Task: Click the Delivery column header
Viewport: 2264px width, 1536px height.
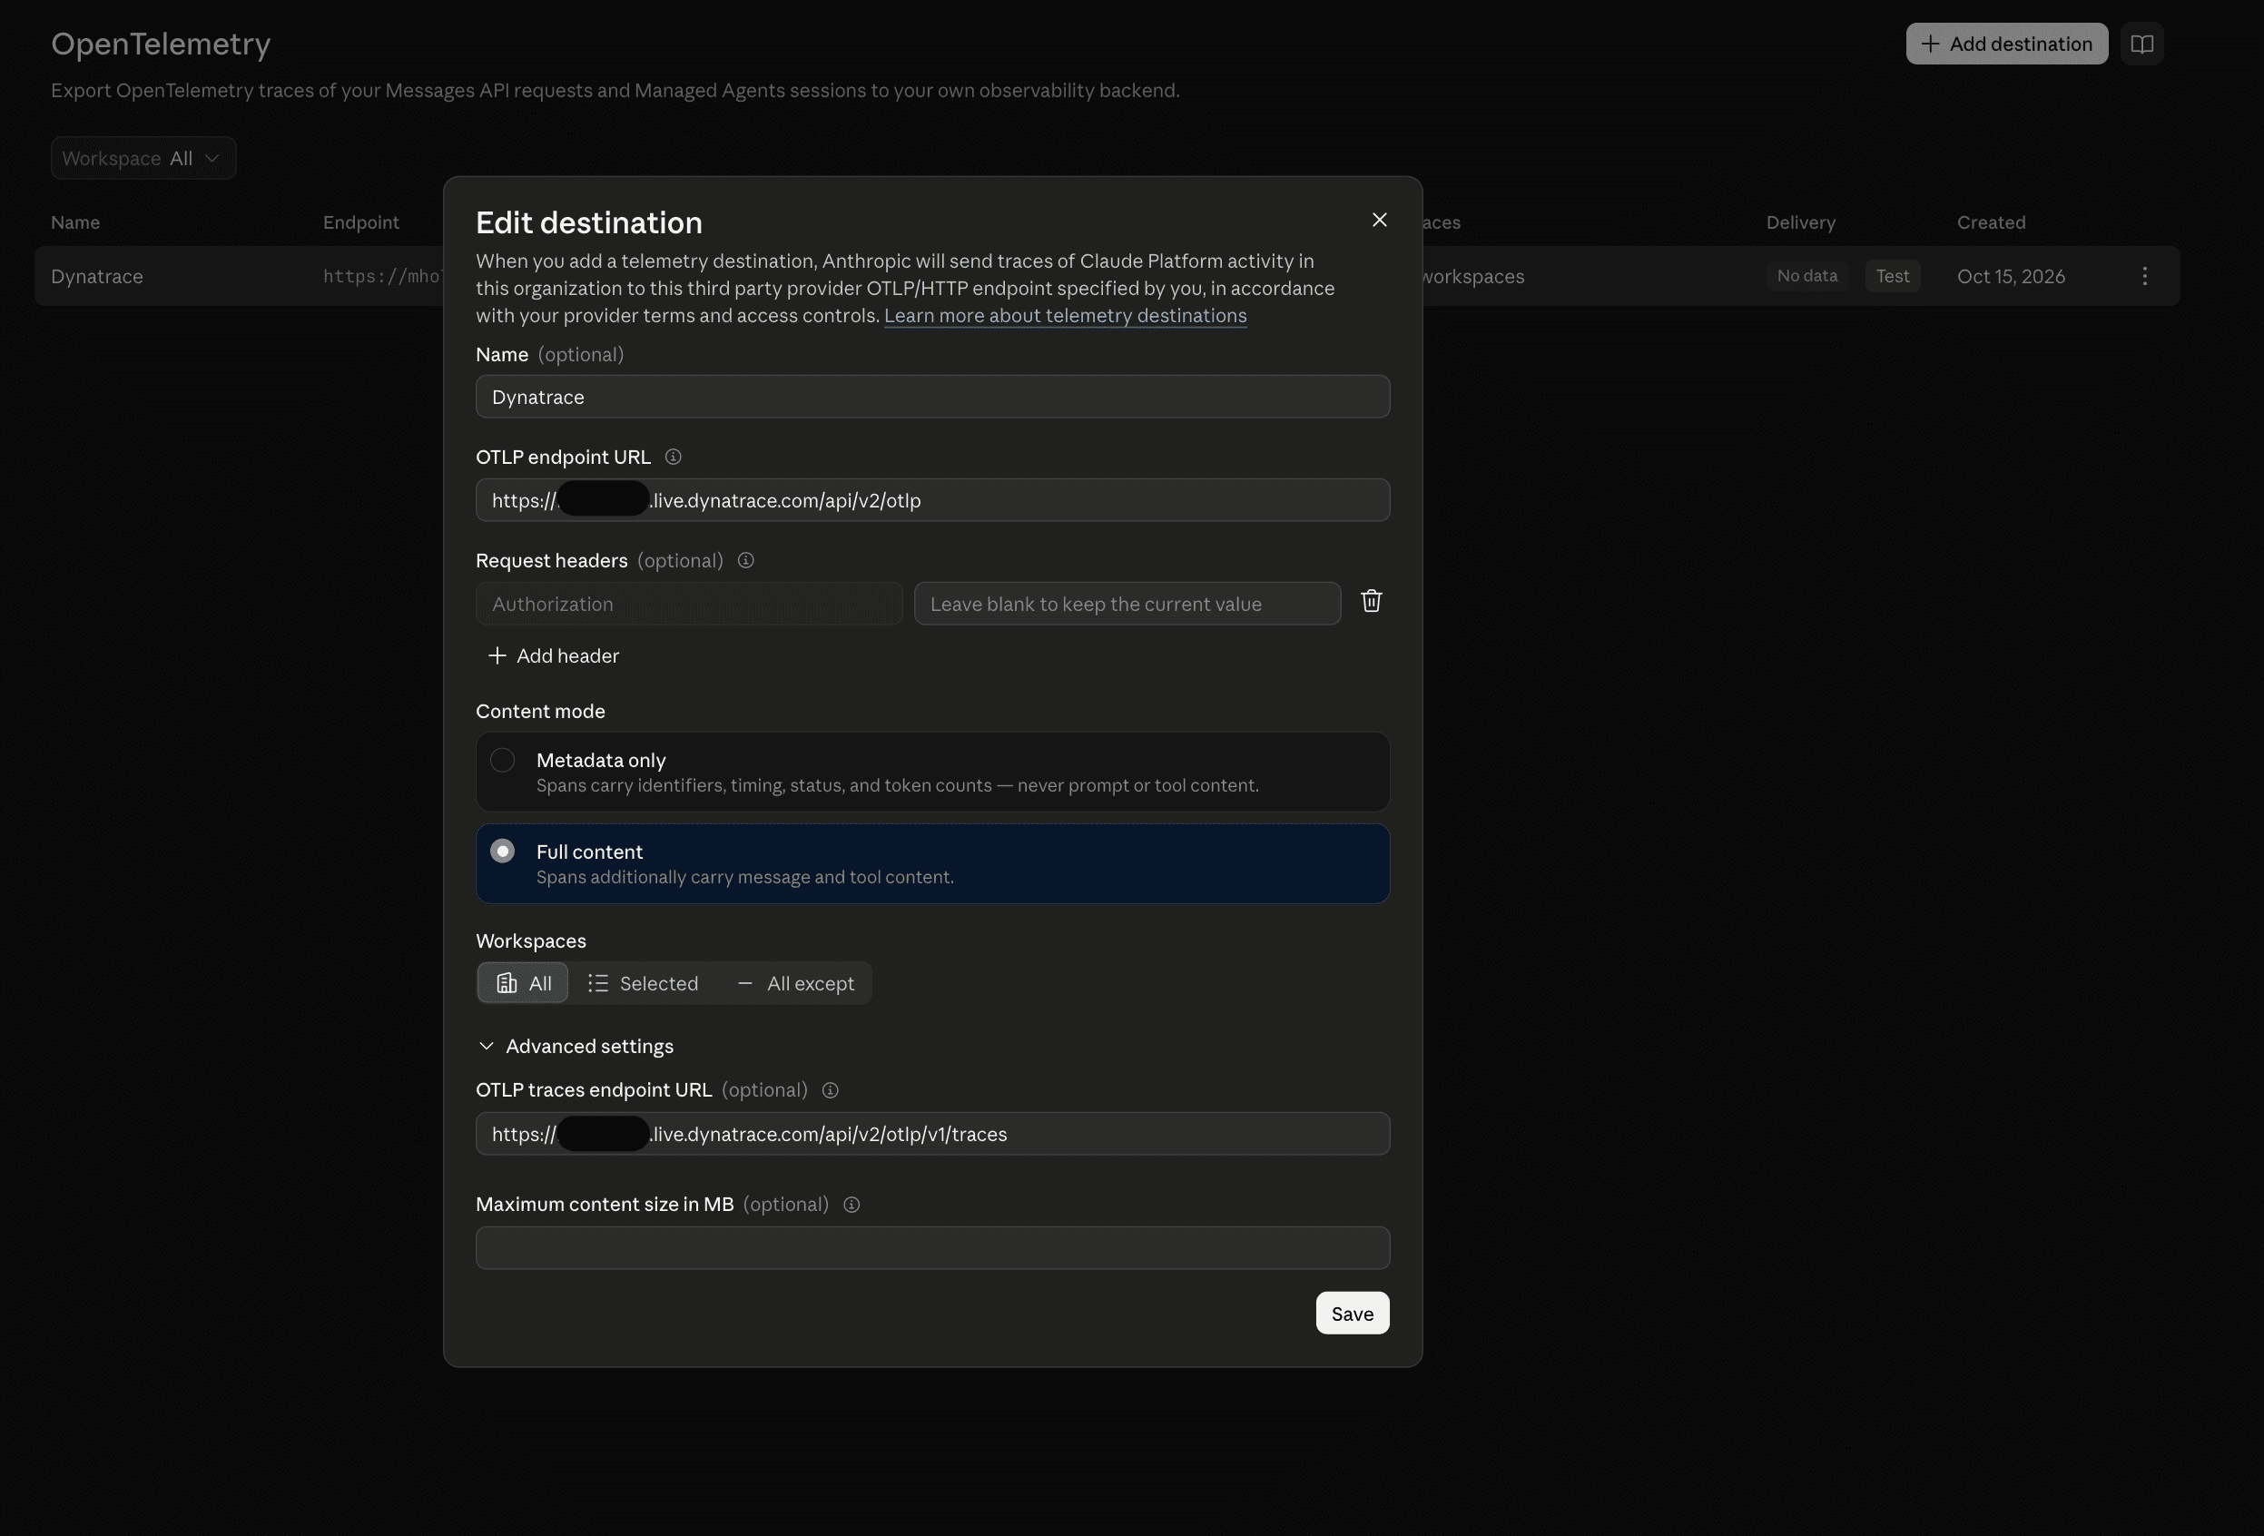Action: click(1800, 223)
